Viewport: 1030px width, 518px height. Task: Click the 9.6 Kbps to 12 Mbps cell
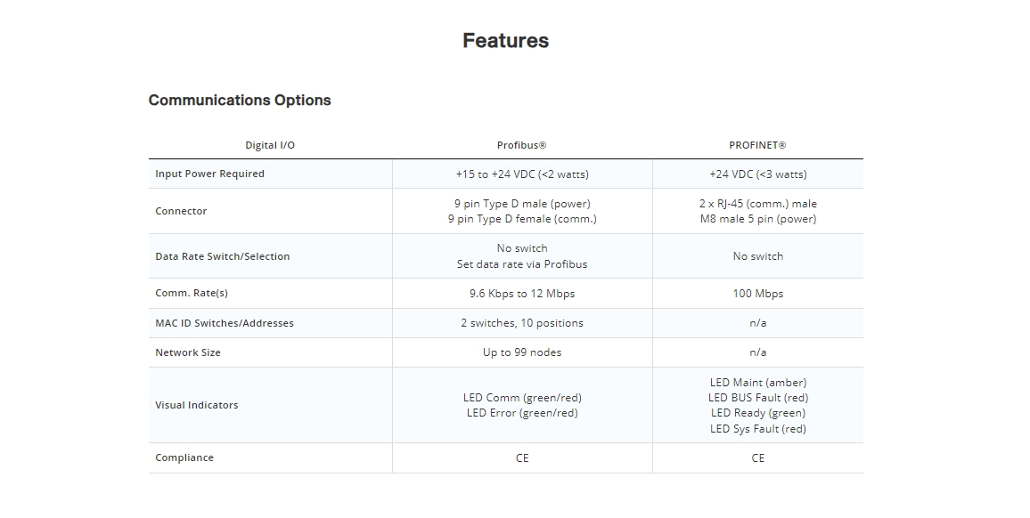coord(522,294)
